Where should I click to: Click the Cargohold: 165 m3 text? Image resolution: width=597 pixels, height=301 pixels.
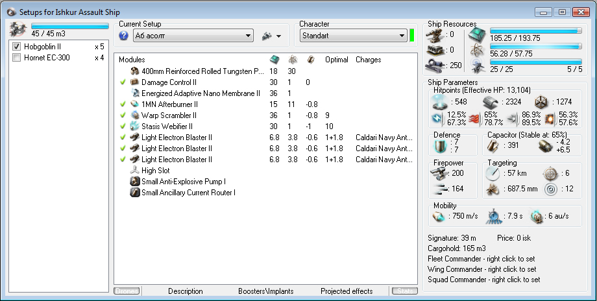tap(456, 248)
